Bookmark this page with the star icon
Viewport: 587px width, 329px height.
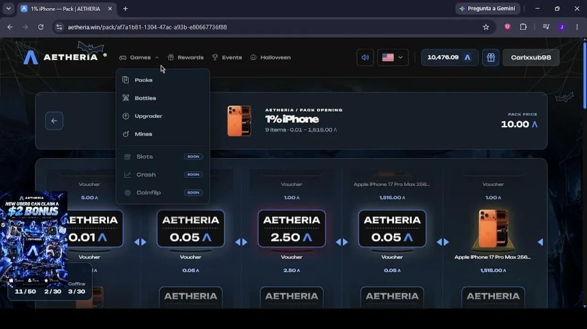click(x=486, y=27)
